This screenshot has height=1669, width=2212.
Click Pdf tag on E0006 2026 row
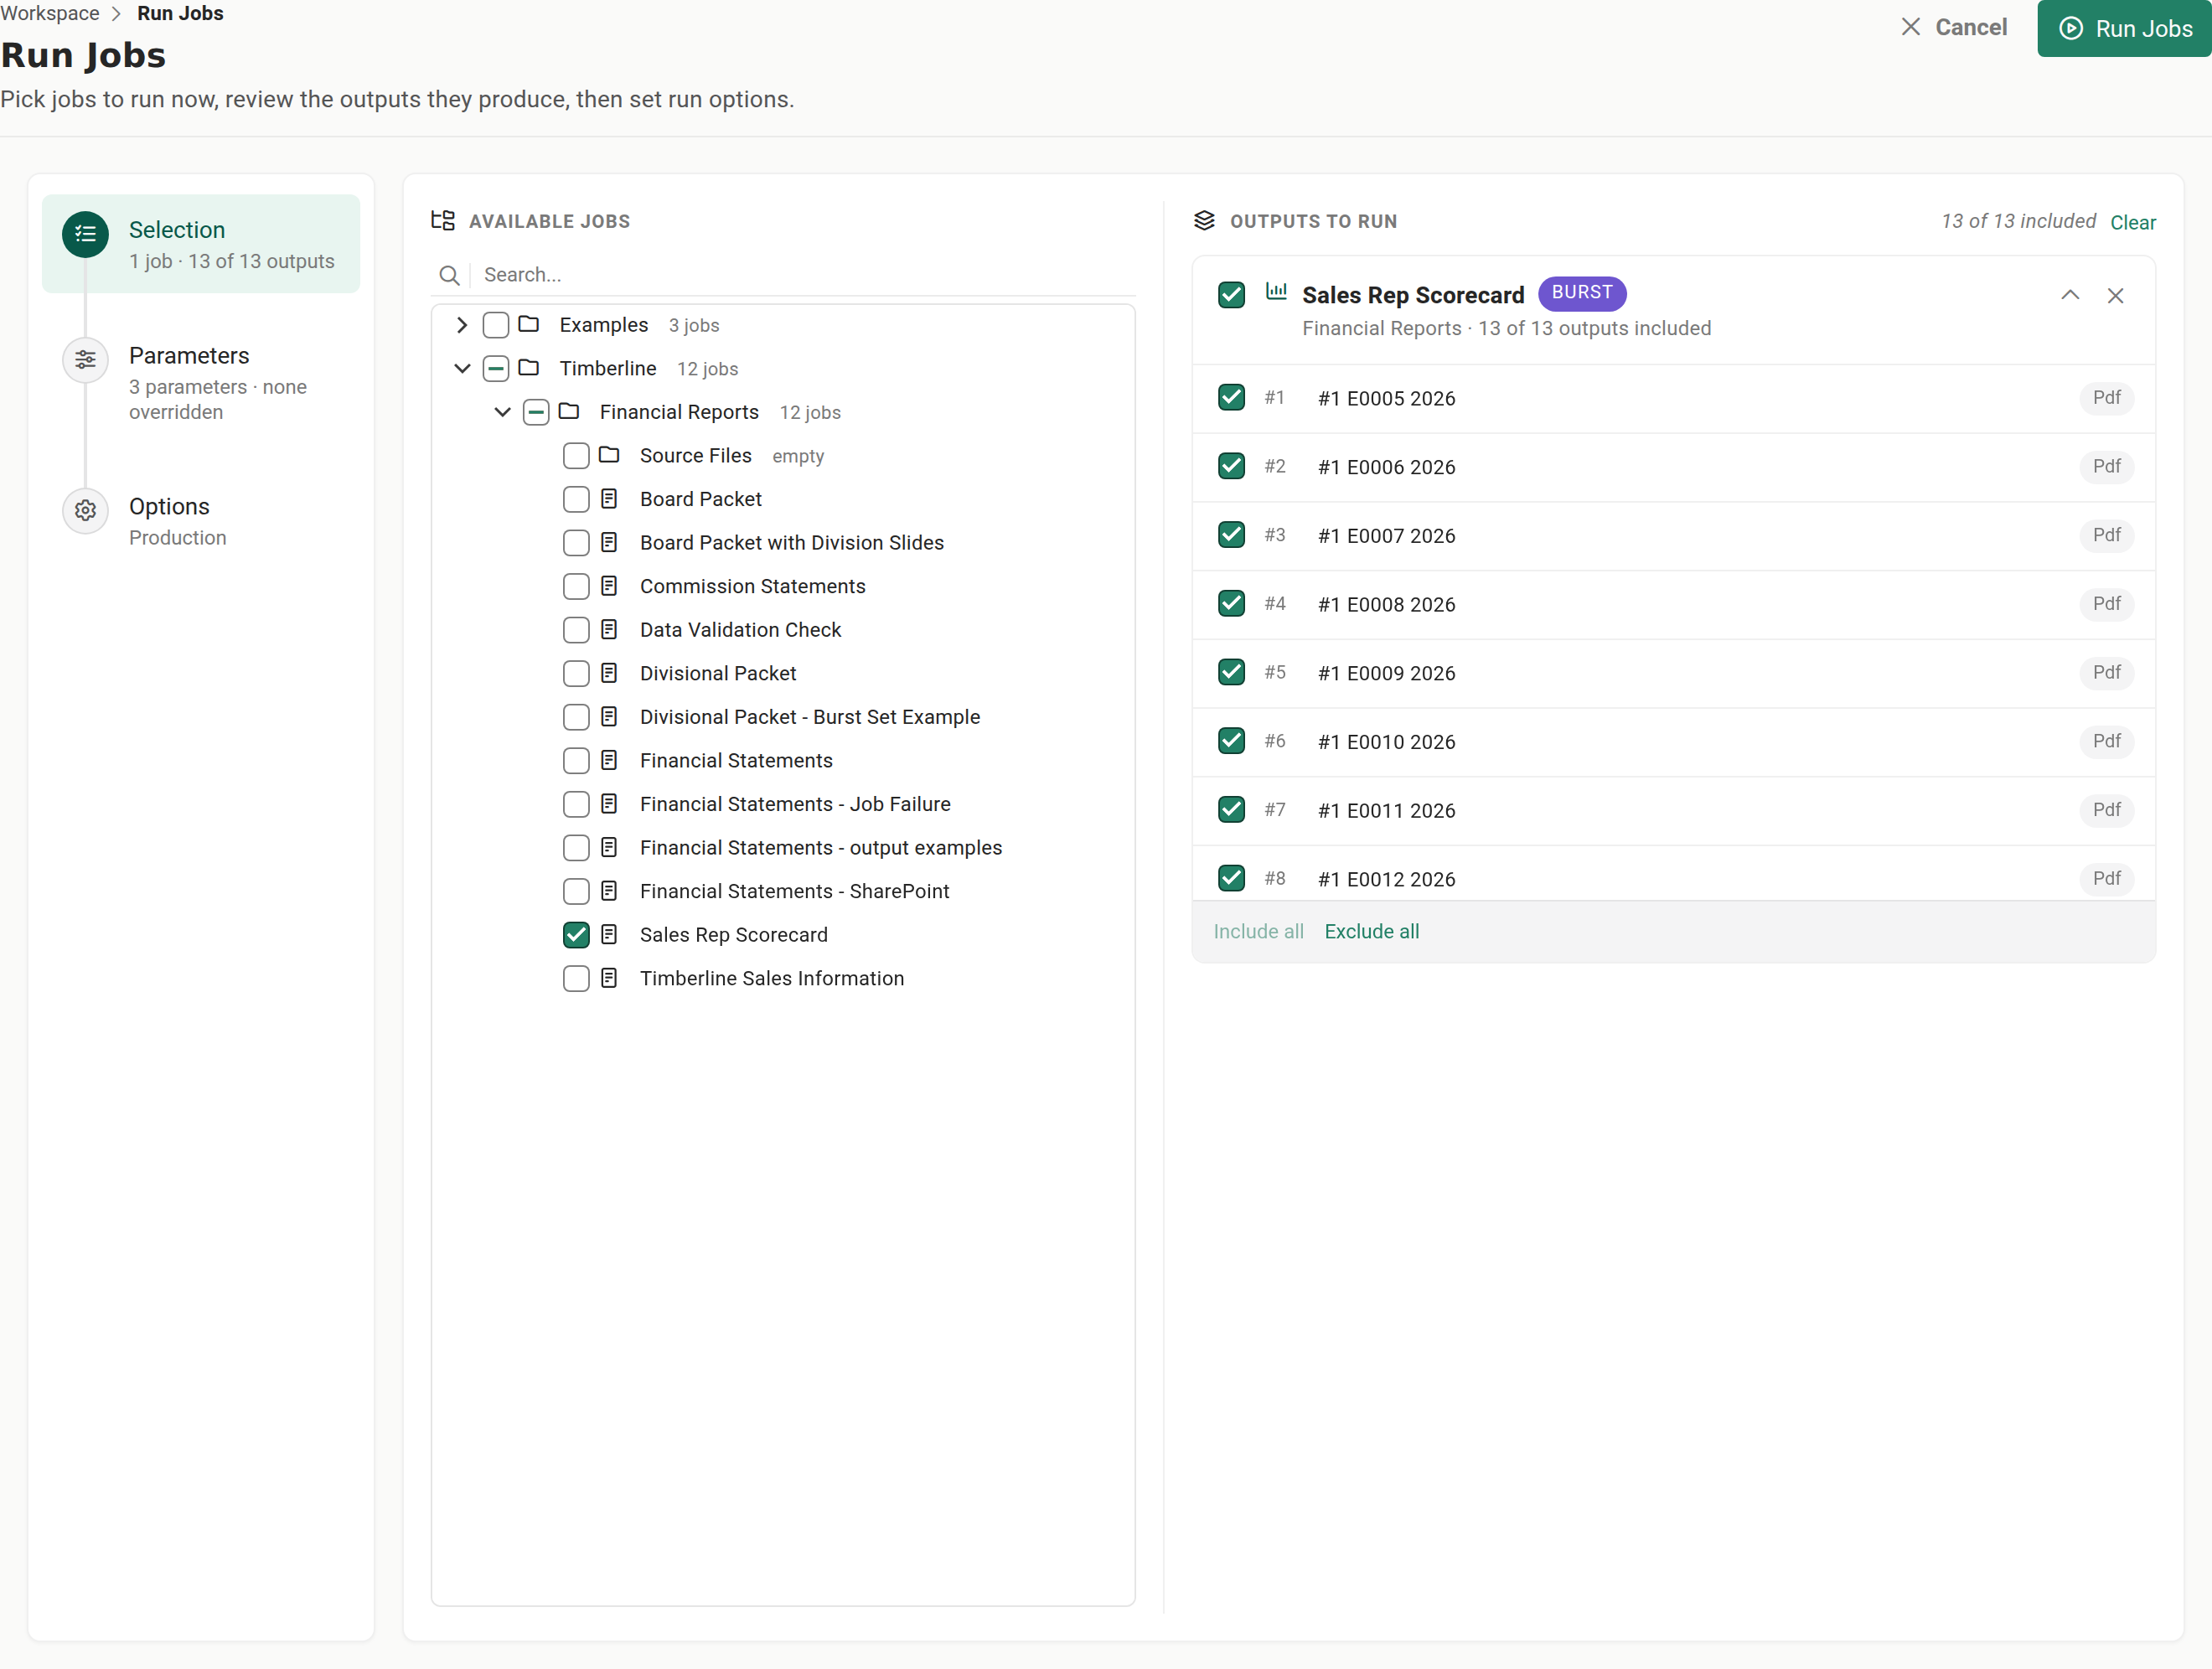coord(2107,466)
